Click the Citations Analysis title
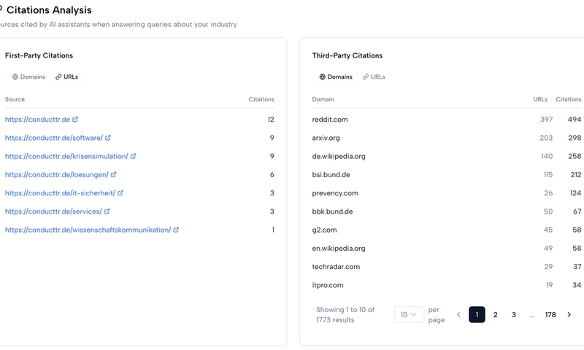584x350 pixels. [x=49, y=10]
